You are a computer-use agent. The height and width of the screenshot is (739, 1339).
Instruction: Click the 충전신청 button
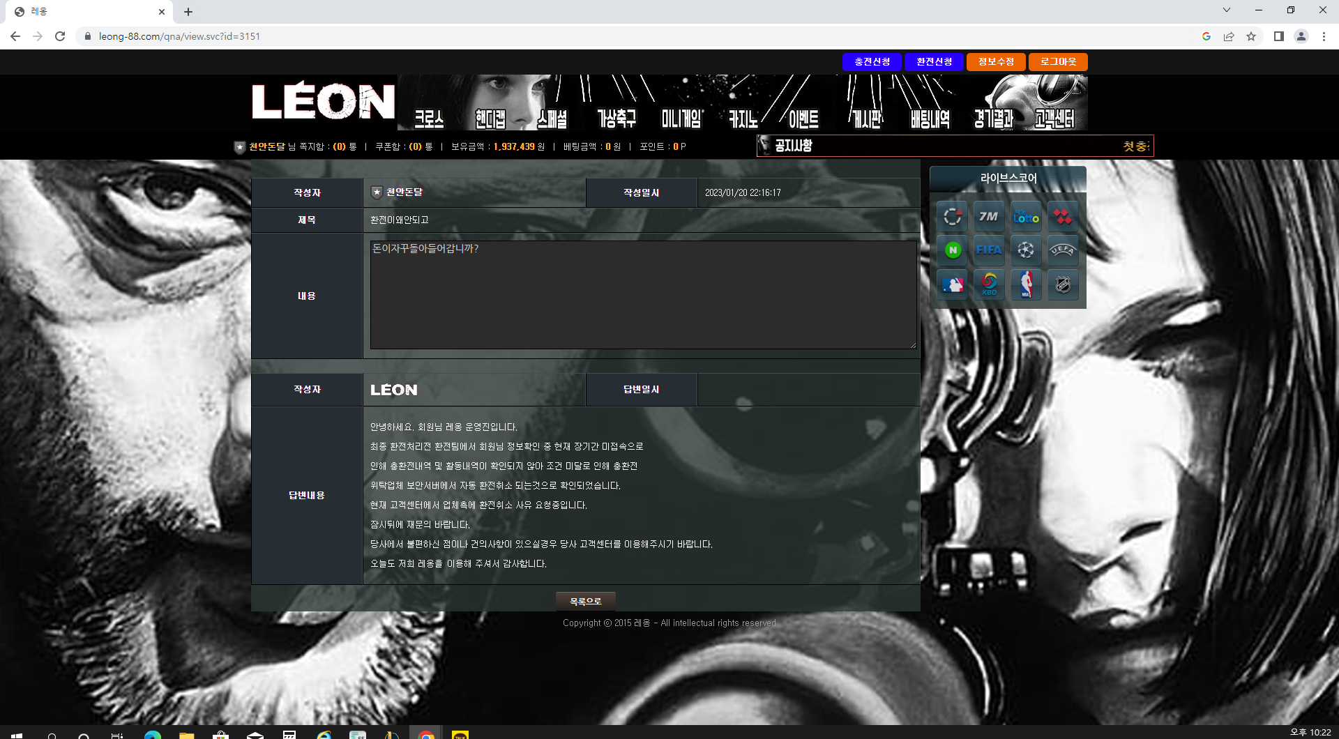coord(872,61)
